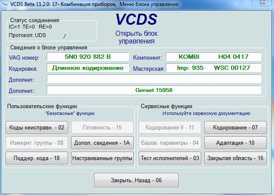
Task: Click VAG номер field 5N0 920 882 B
Action: pos(88,57)
